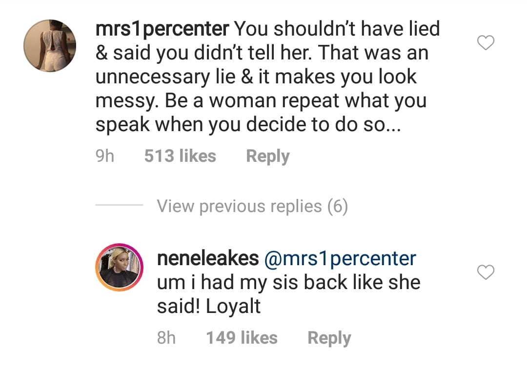
Task: Show who liked via '513 likes'
Action: coord(180,156)
